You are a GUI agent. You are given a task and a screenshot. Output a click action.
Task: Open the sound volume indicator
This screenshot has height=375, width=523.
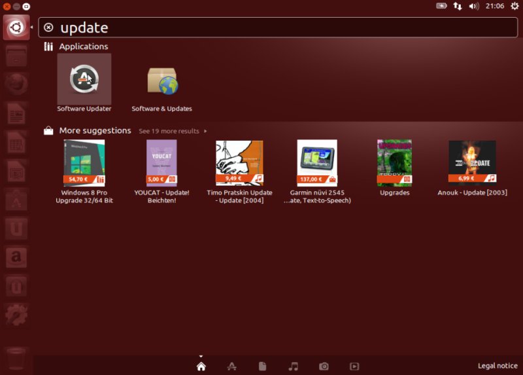[x=473, y=6]
